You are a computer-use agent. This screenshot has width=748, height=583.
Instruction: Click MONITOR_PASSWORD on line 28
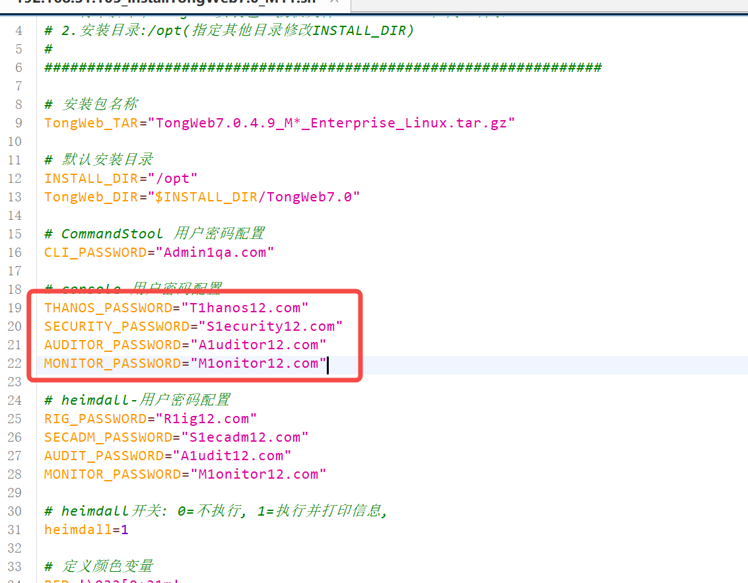point(113,475)
